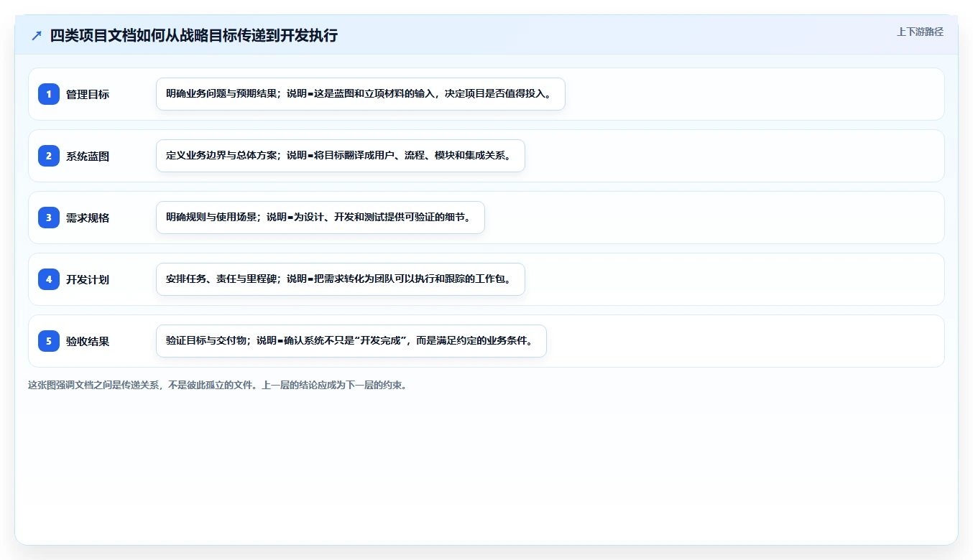Screen dimensions: 973x560
Task: Select the 开发计划 step label
Action: coord(88,279)
